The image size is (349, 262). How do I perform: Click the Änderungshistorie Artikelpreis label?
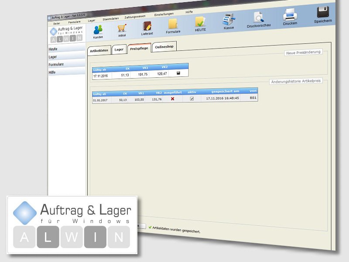click(x=296, y=81)
